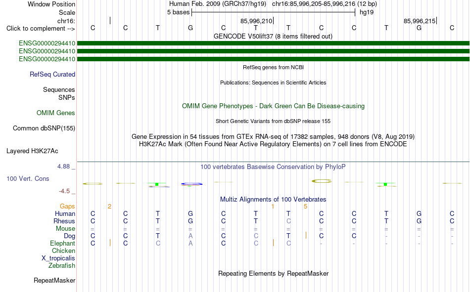The height and width of the screenshot is (292, 470).
Task: Click the 100 Vert. Cons track label
Action: pos(28,178)
